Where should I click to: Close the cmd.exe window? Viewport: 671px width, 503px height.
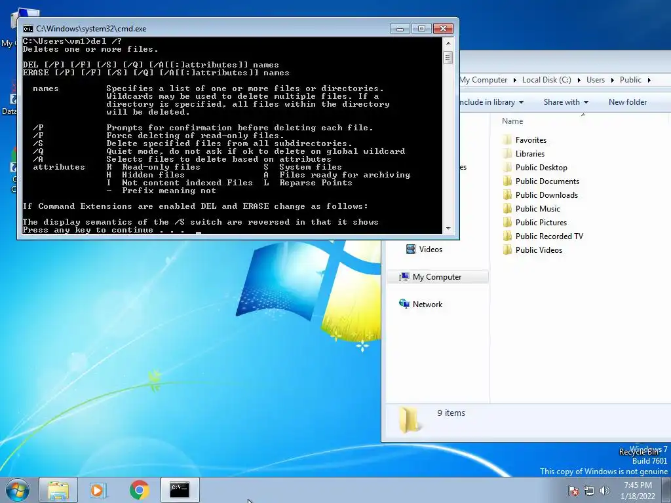coord(443,29)
